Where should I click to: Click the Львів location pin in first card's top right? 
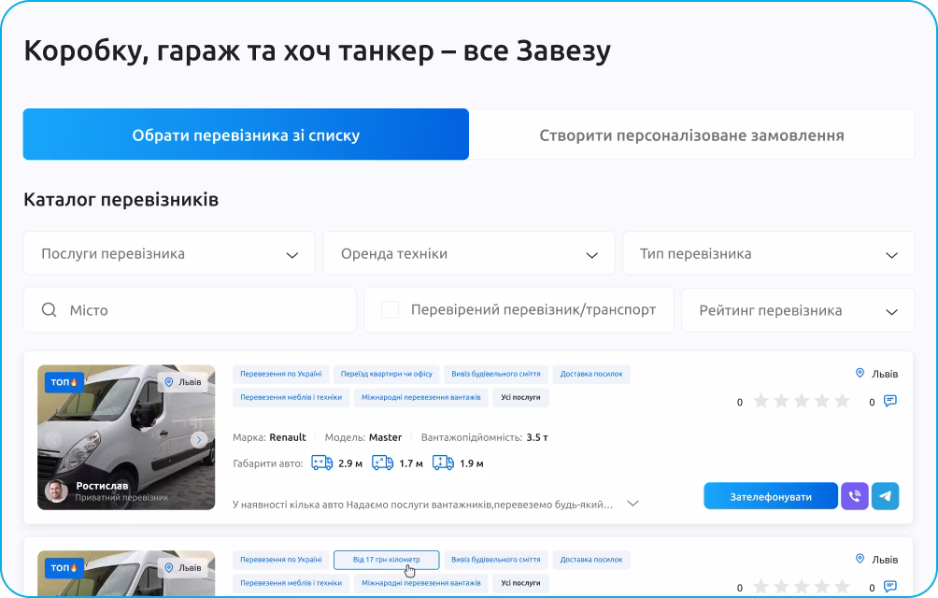coord(860,373)
